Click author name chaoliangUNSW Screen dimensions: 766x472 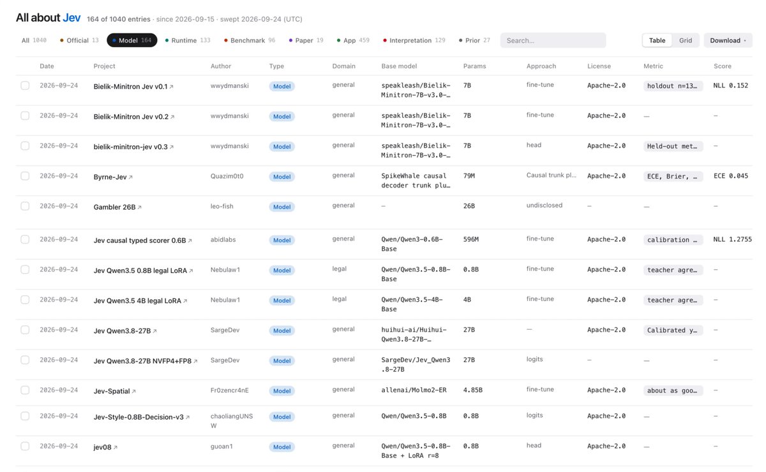(232, 420)
